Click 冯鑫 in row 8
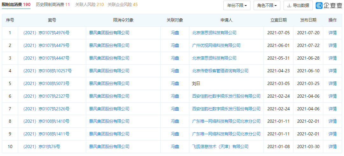 pyautogui.click(x=175, y=121)
